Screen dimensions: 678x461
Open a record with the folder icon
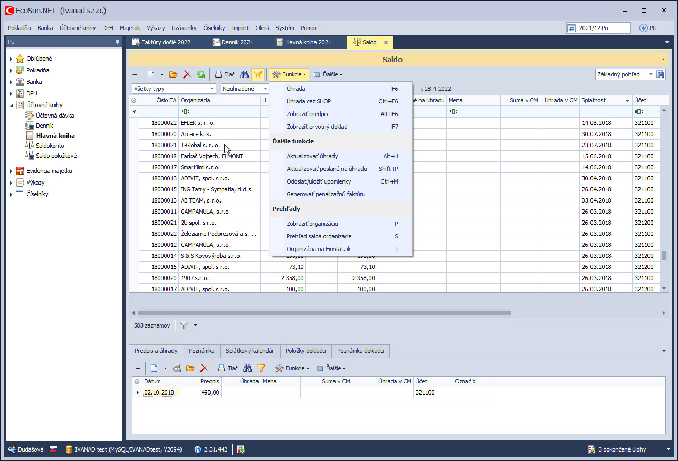click(x=173, y=74)
